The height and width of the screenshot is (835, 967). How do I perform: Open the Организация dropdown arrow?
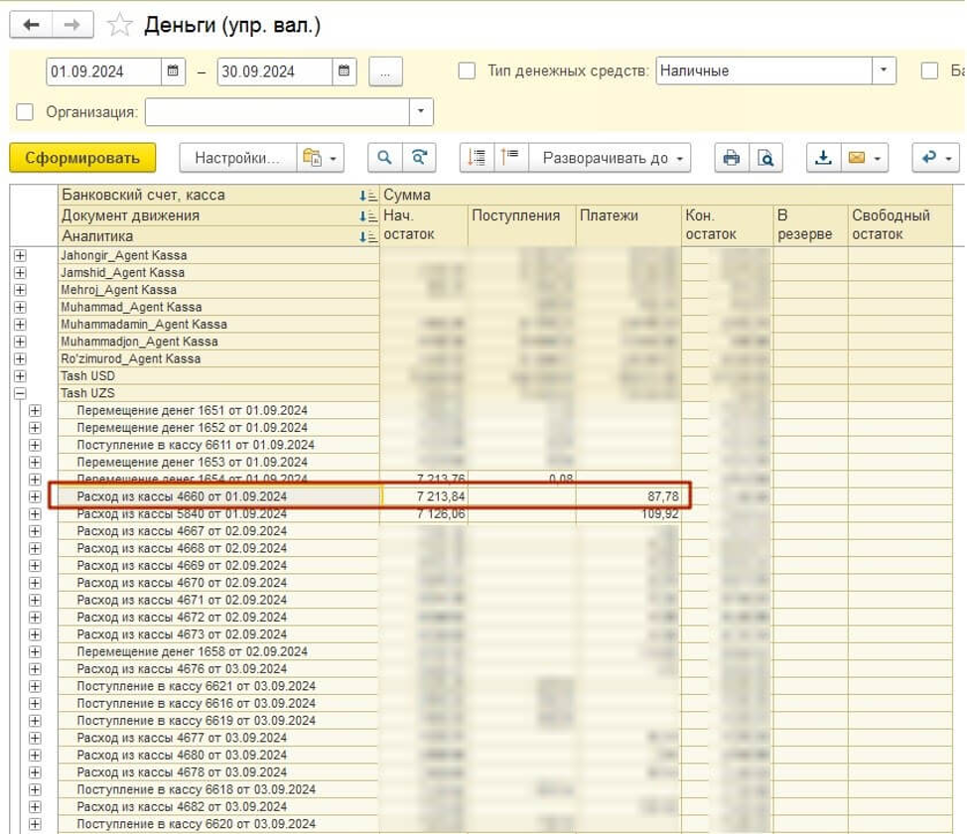click(x=422, y=112)
